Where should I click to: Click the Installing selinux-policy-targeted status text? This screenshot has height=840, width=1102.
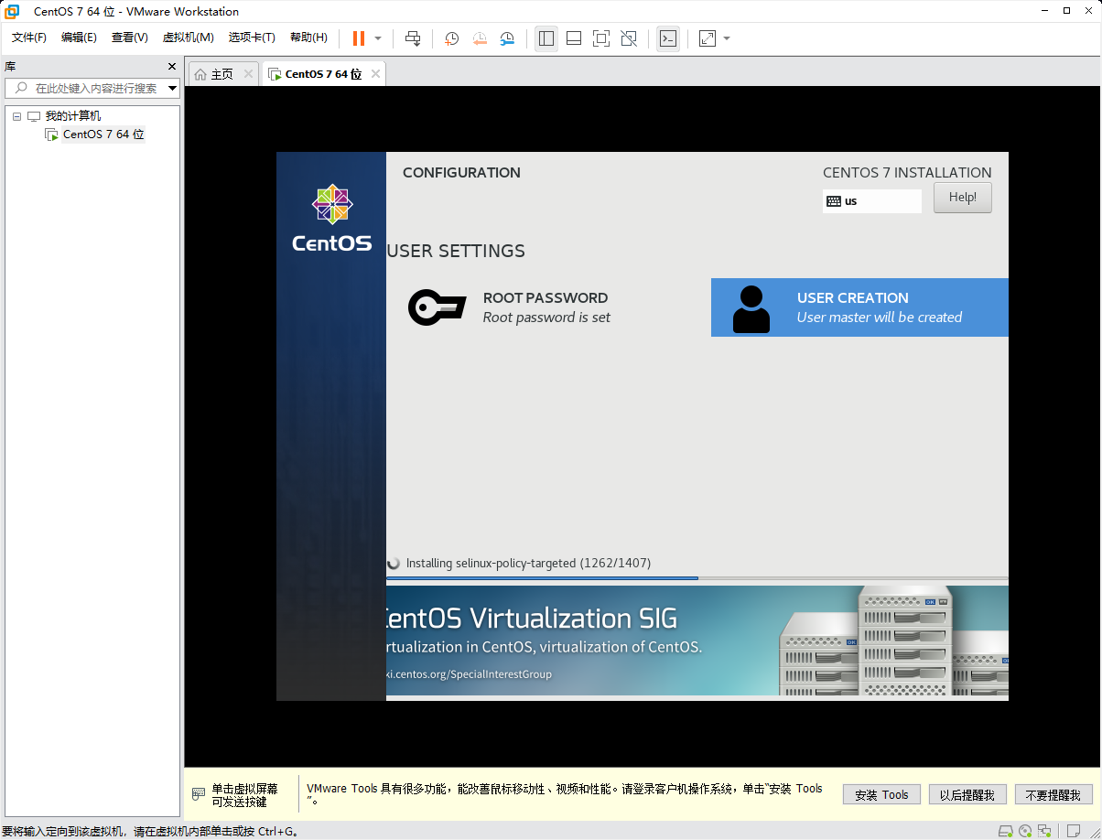(528, 564)
